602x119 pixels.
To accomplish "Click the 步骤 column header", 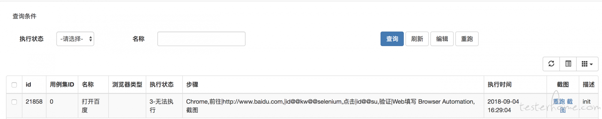I will (x=192, y=85).
